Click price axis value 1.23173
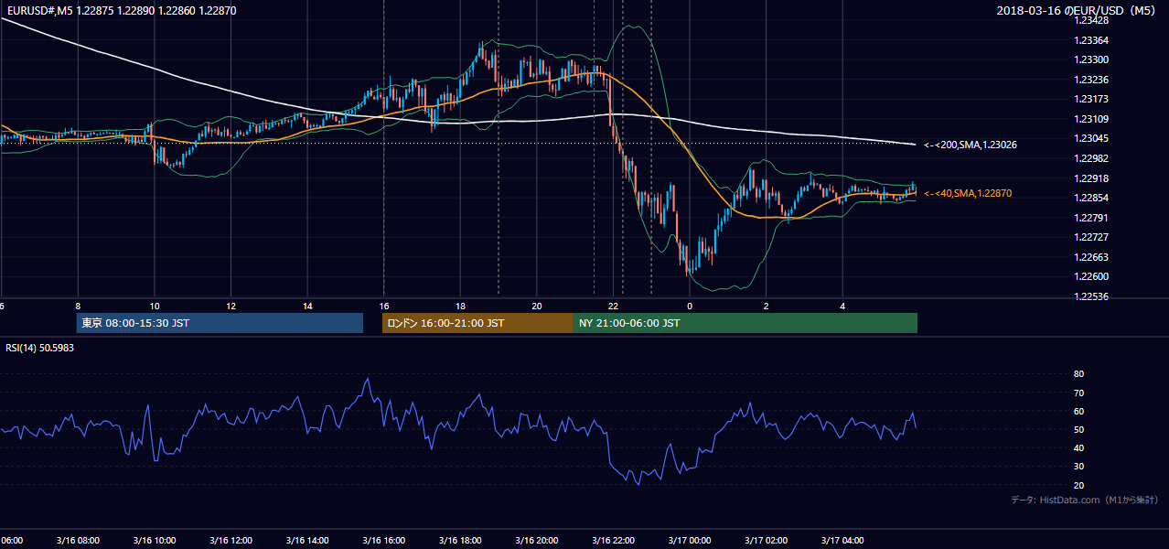 point(1092,99)
